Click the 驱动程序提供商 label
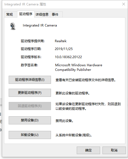Viewport: 128px width, 159px height. [33, 41]
